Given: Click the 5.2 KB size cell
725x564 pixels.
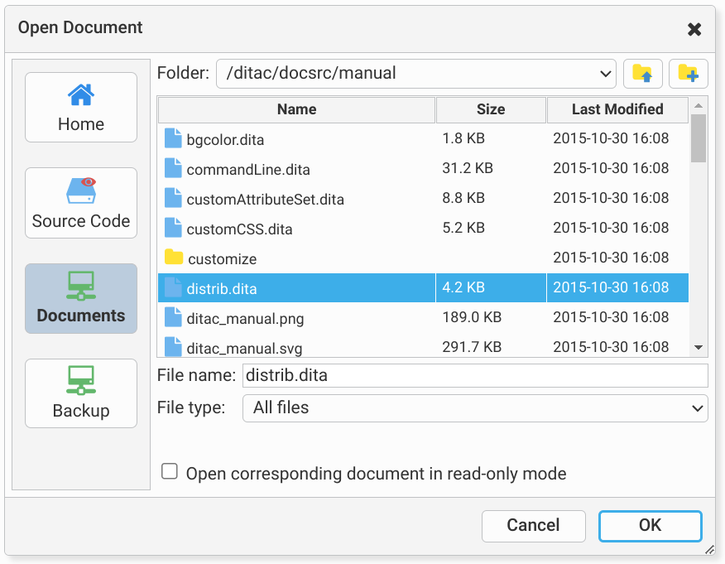Looking at the screenshot, I should [463, 228].
